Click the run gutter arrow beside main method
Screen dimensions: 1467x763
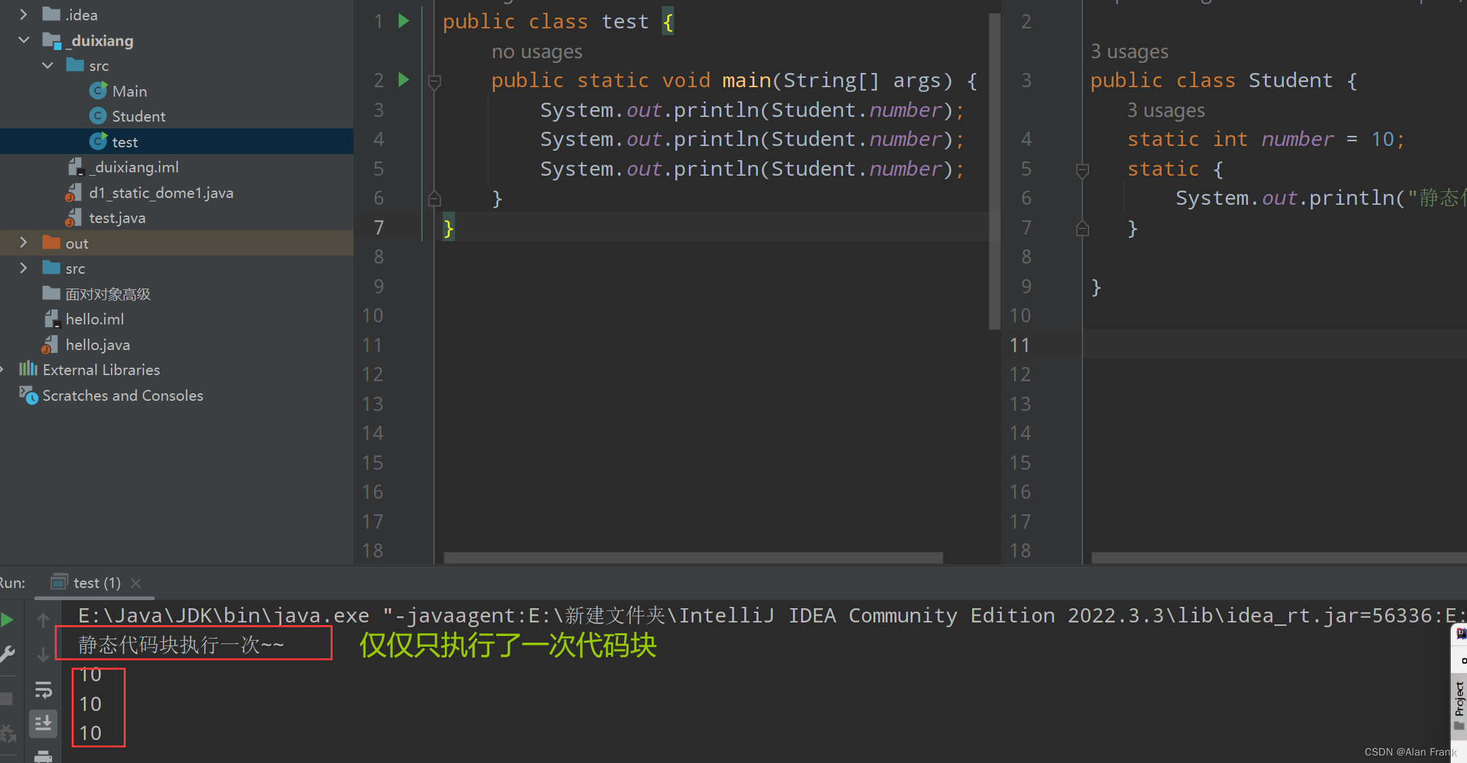point(404,80)
